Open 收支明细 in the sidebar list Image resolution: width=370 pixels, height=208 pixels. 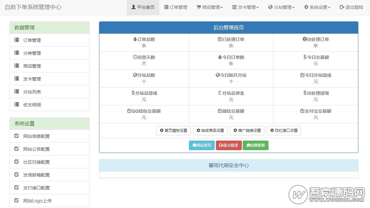tap(32, 105)
